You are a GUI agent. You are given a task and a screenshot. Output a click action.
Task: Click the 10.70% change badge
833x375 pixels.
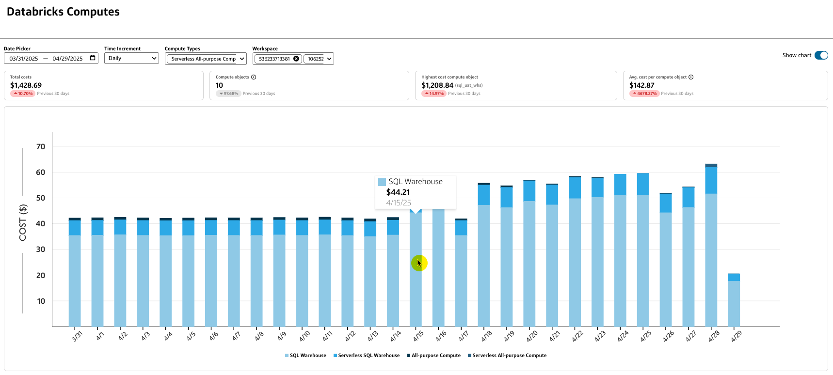pyautogui.click(x=23, y=94)
